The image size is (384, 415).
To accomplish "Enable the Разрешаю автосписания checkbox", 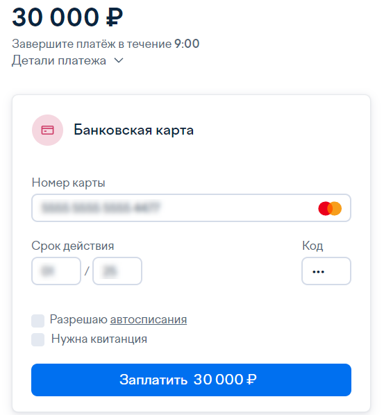I will click(38, 321).
